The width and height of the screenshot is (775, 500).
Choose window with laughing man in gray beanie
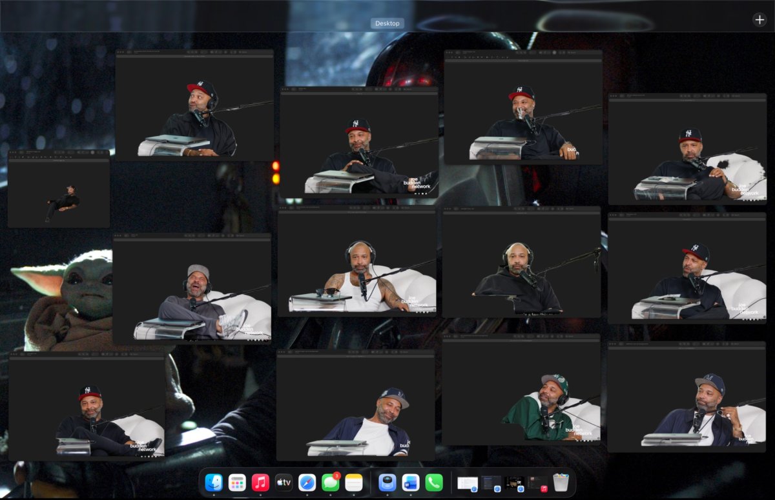coord(192,288)
